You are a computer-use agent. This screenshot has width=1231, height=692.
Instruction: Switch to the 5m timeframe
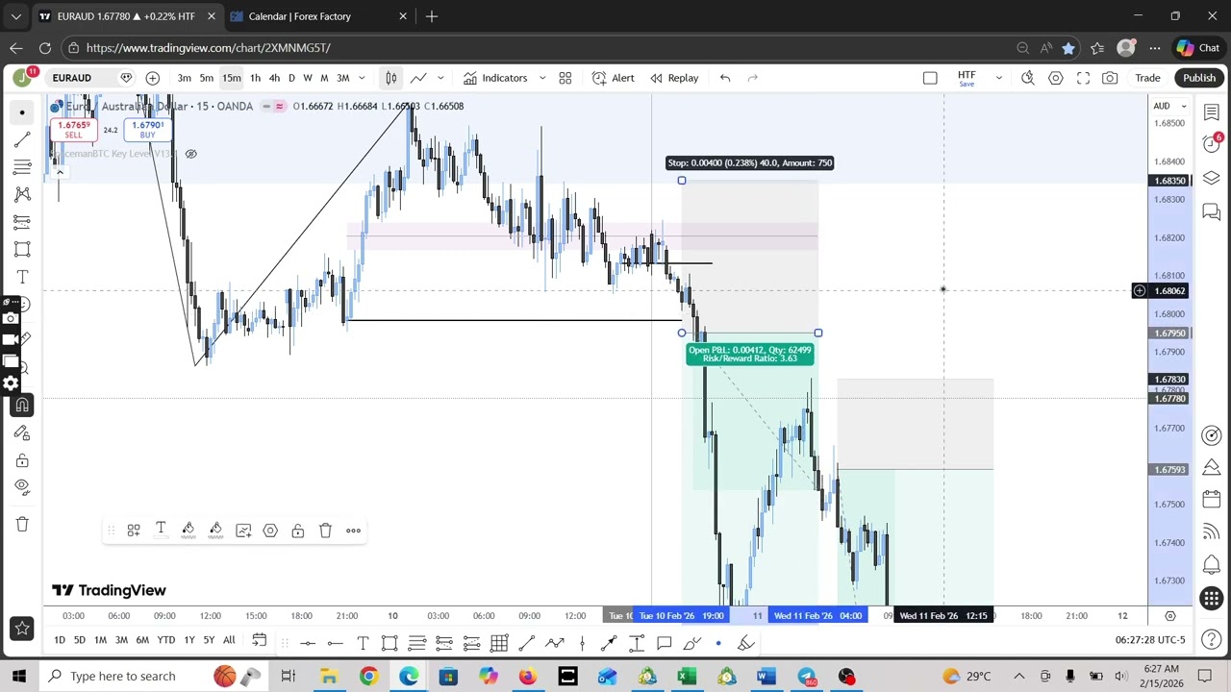[206, 78]
